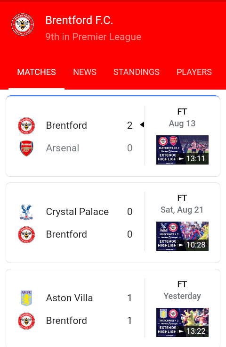Play Matchweek 2 highlights video 10:28
The width and height of the screenshot is (226, 347).
pos(182,236)
